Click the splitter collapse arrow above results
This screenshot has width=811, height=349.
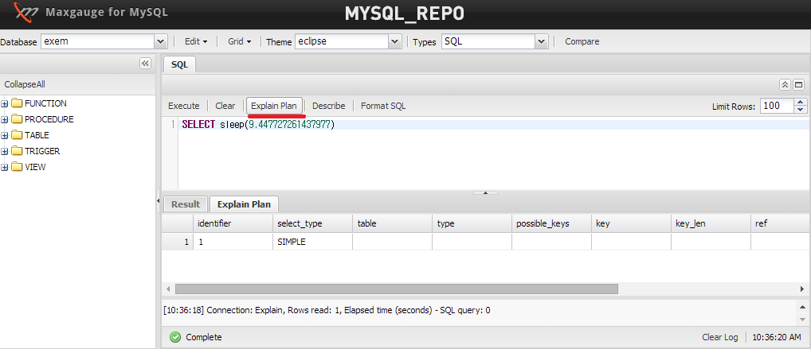[485, 192]
